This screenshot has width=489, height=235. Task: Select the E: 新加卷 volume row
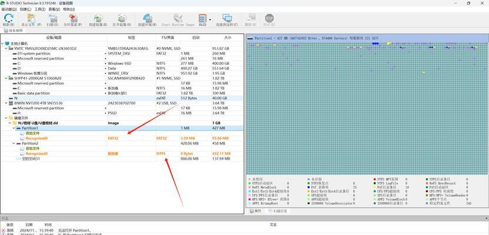point(122,88)
